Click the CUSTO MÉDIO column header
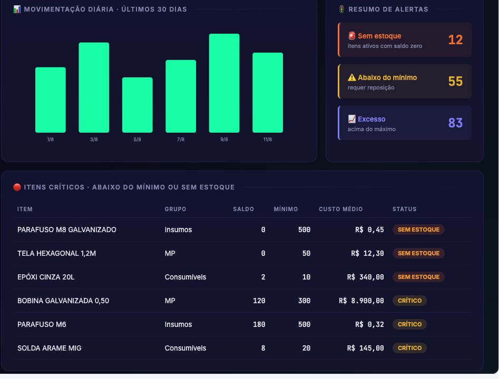The width and height of the screenshot is (499, 379). (340, 209)
